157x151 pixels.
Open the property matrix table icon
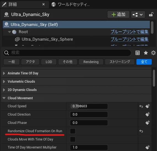pyautogui.click(x=137, y=53)
